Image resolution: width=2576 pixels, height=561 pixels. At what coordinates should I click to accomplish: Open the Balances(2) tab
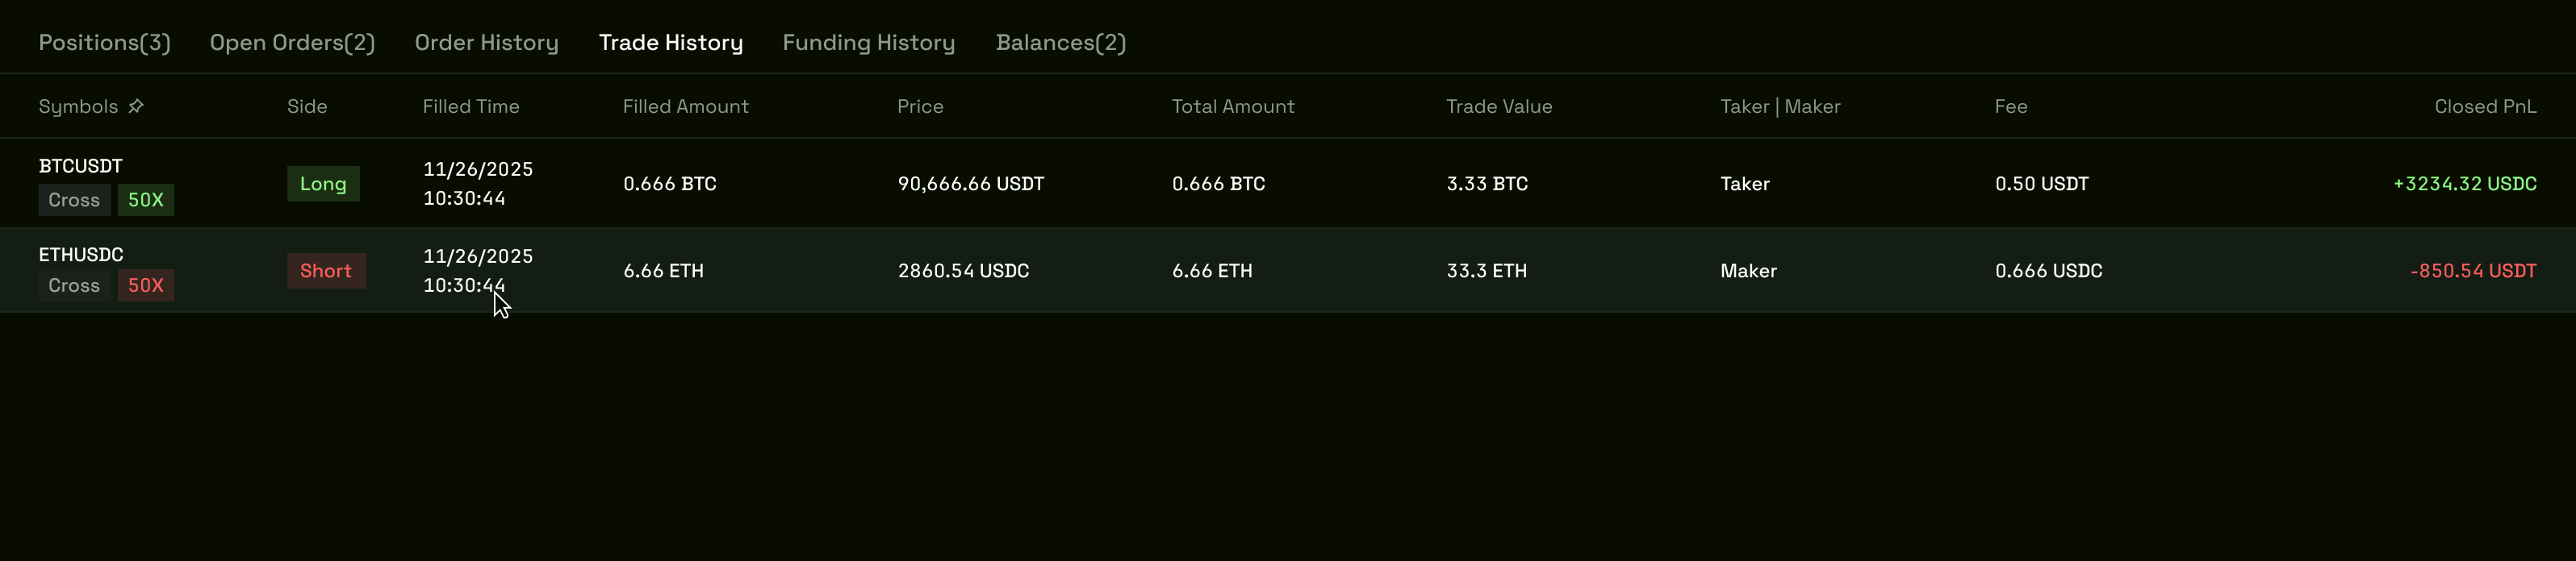(1060, 43)
